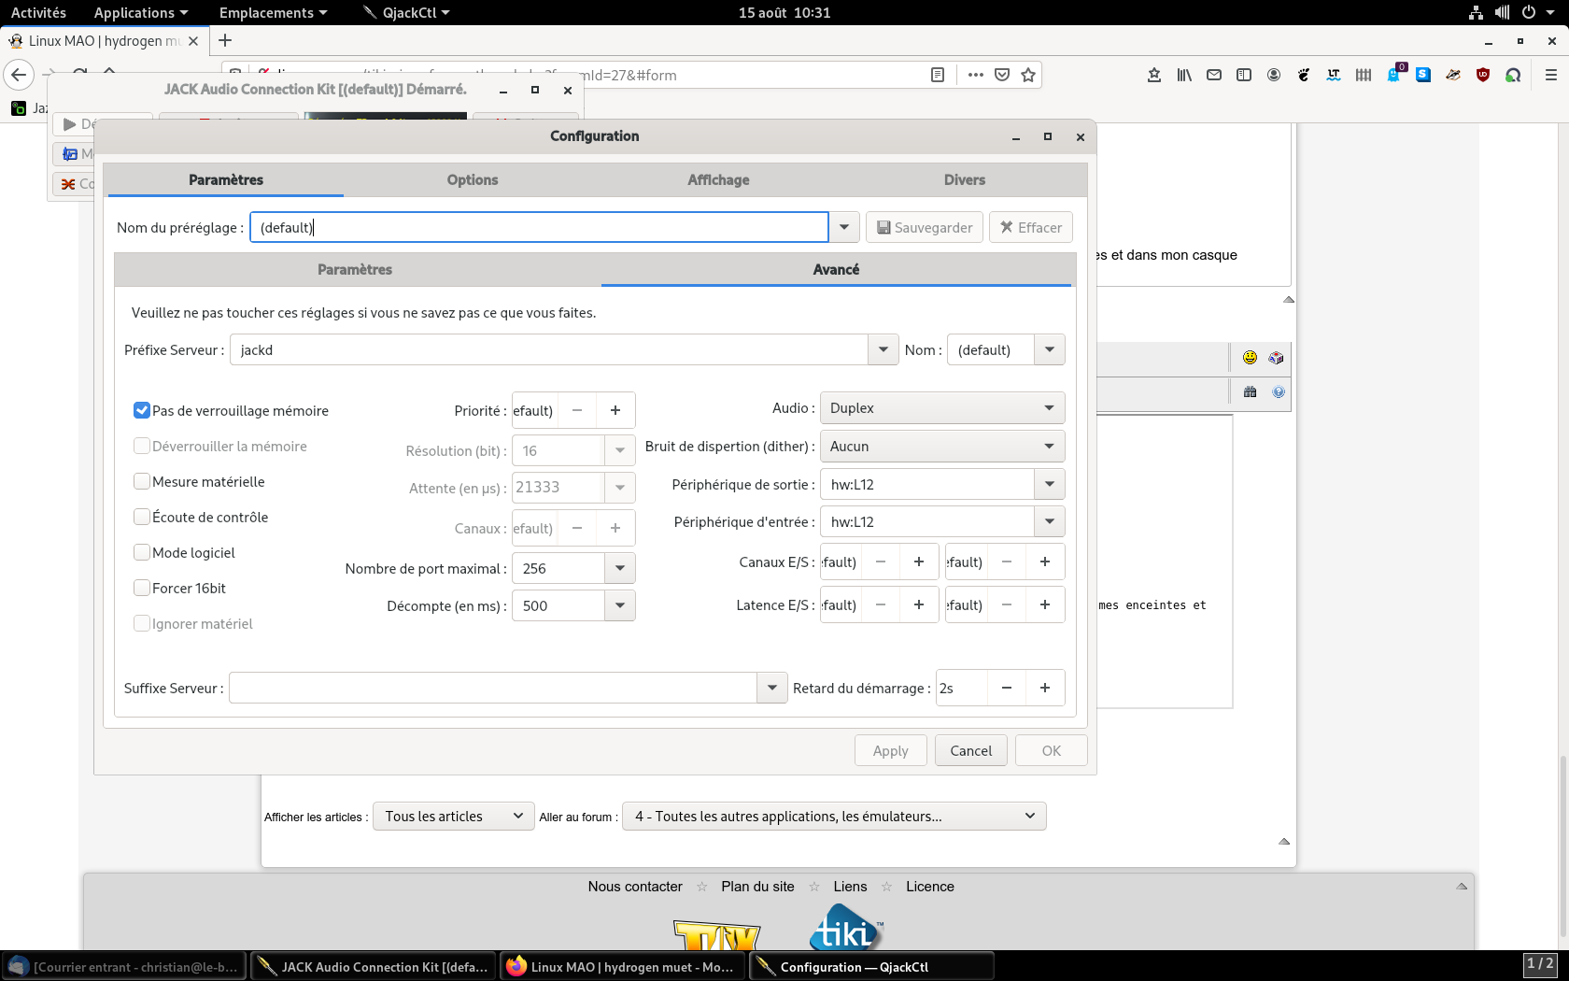Open uBlock Origin shield icon
1569x981 pixels.
[1483, 75]
